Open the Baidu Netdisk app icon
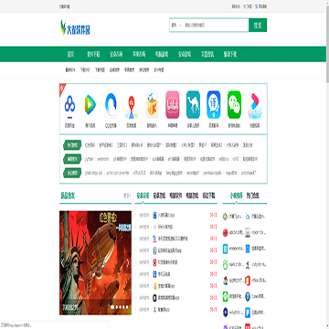Viewport: 329px width, 329px height. tap(69, 105)
